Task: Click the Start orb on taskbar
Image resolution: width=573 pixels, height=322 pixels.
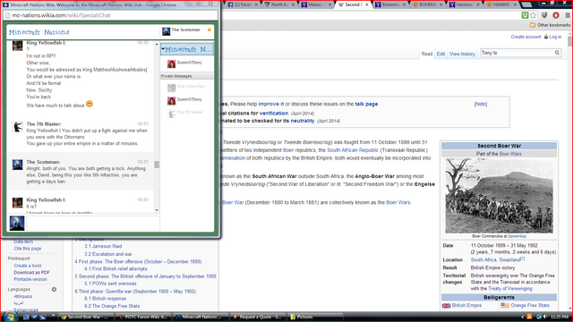Action: pyautogui.click(x=9, y=317)
